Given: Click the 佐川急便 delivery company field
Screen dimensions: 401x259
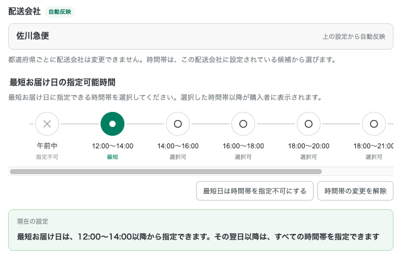Looking at the screenshot, I should click(200, 36).
